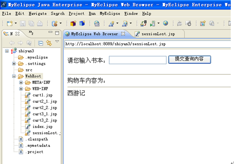Image resolution: width=235 pixels, height=164 pixels.
Task: Open the Navigator view menu triangle
Action: pos(57,41)
